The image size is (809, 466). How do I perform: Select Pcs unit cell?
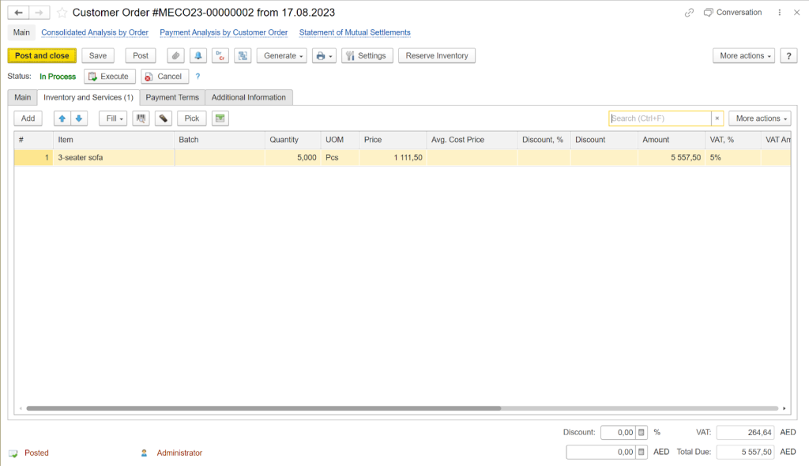[340, 157]
